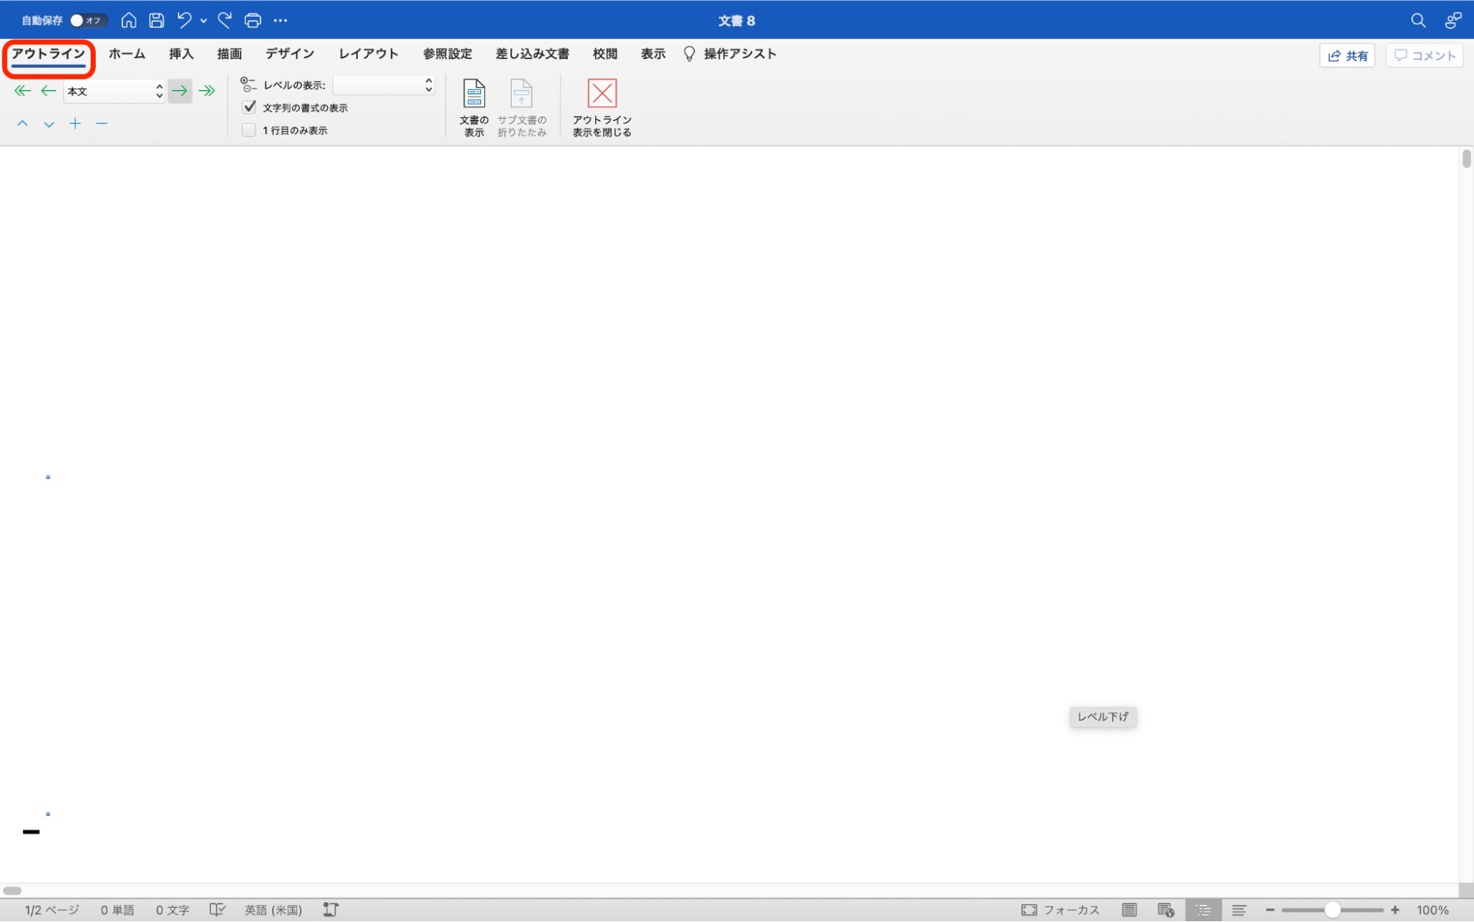This screenshot has height=922, width=1474.
Task: Redo the last action
Action: [x=225, y=21]
